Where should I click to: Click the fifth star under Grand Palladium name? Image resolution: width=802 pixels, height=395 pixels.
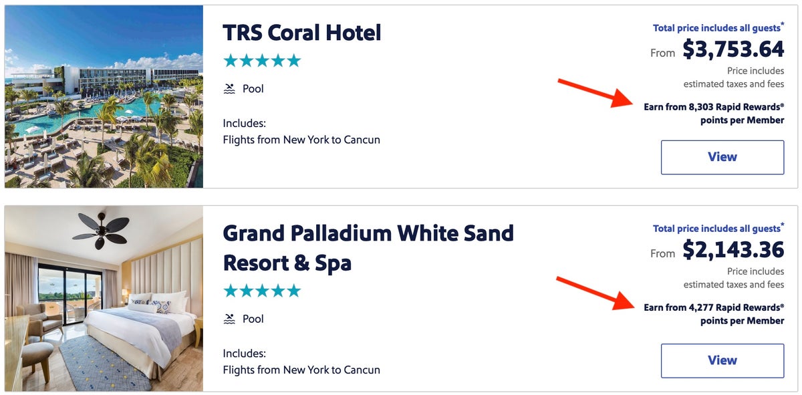click(x=295, y=291)
